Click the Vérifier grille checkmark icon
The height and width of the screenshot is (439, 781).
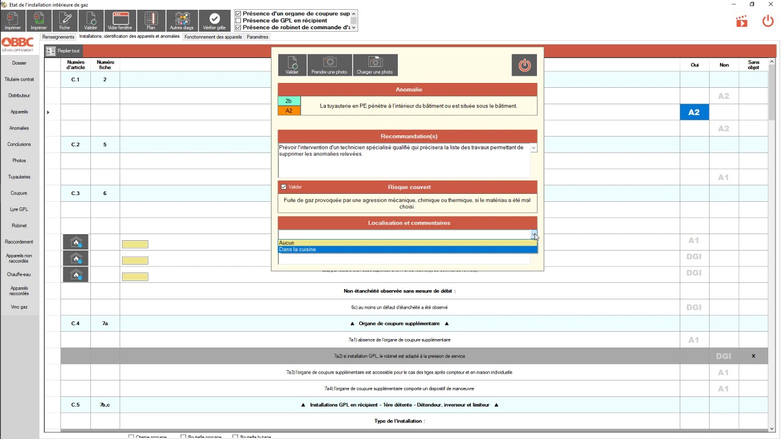[x=214, y=21]
